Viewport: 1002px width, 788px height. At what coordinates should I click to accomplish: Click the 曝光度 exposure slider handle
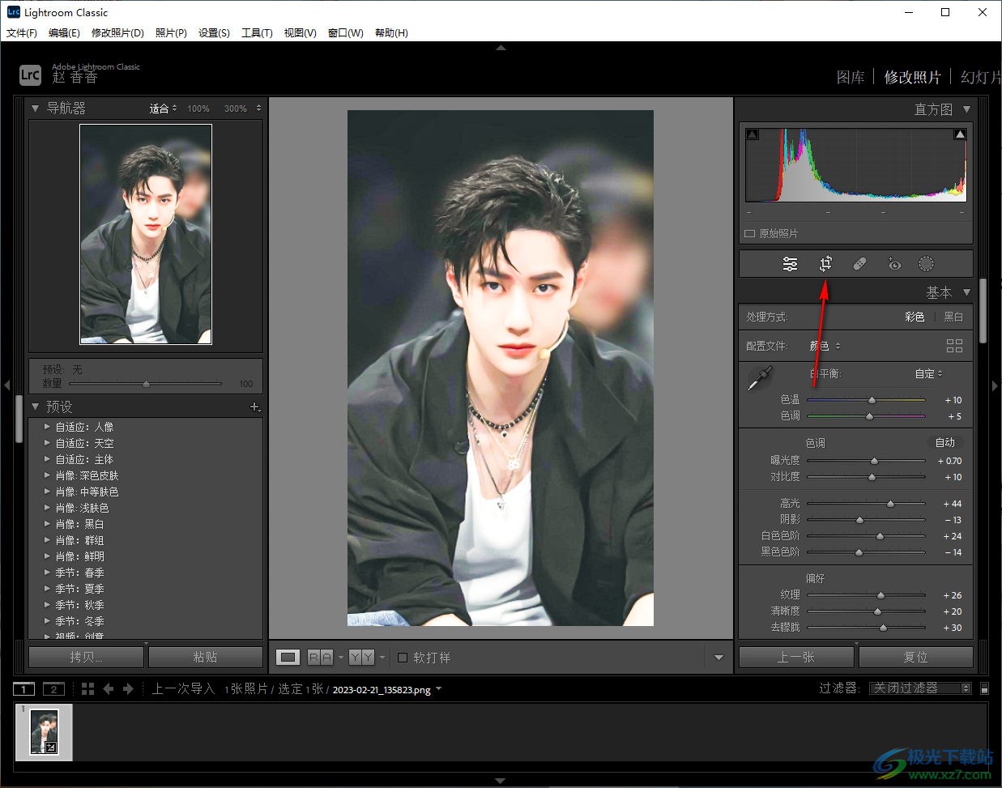pos(874,461)
